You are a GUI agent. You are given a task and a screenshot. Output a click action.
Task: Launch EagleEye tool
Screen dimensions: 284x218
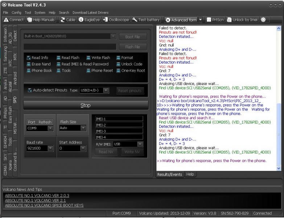(x=89, y=20)
